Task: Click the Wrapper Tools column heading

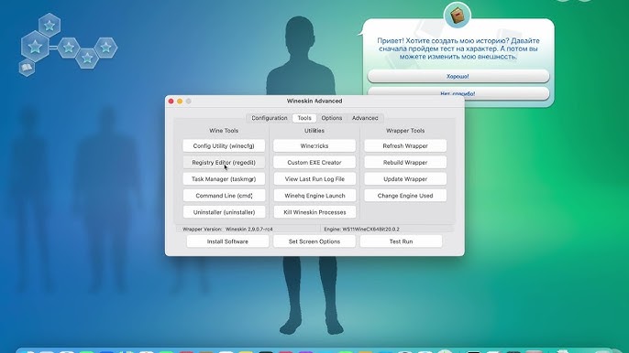Action: (x=405, y=131)
